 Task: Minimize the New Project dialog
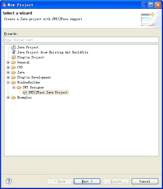coord(144,5)
